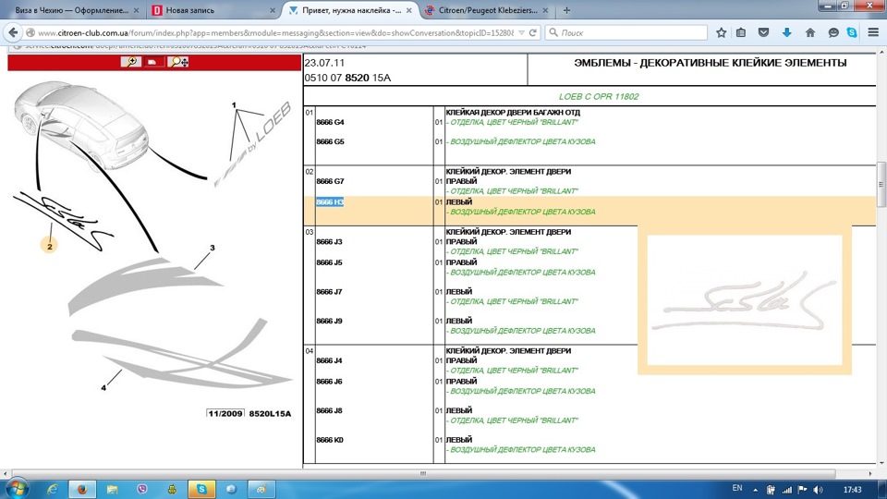Close the 'Виза в Чехию' tab
This screenshot has height=499, width=887.
click(x=137, y=10)
